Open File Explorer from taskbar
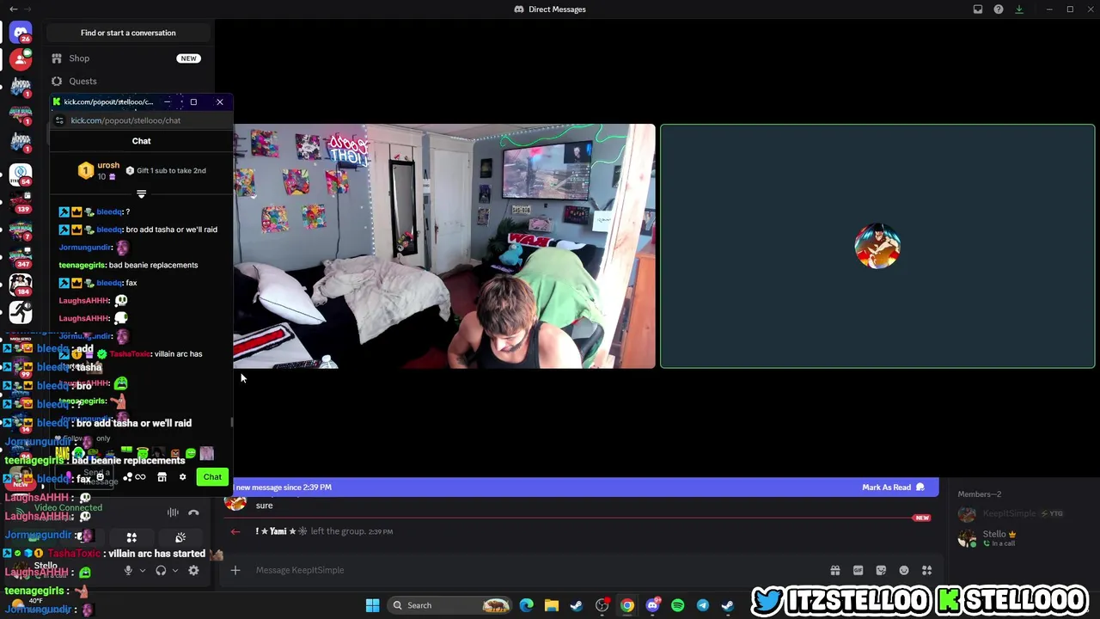Viewport: 1100px width, 619px height. 551,605
